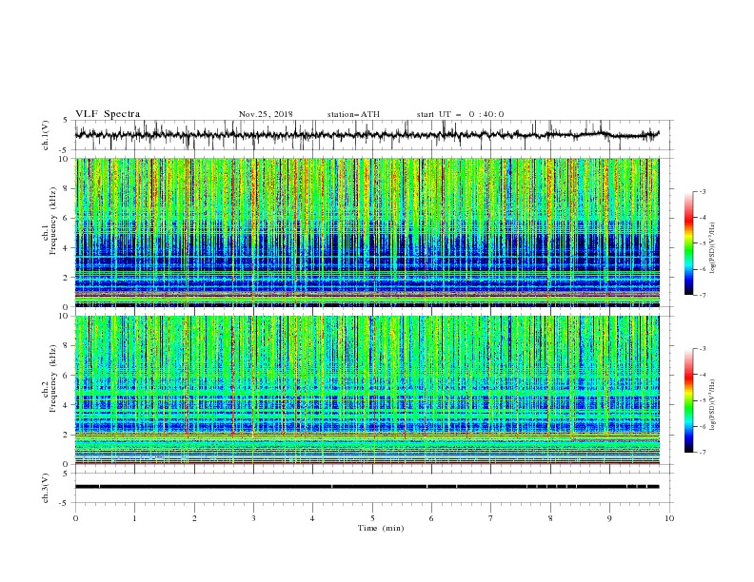Click the ch.2 "Frequency (kHz)" axis label

53,378
